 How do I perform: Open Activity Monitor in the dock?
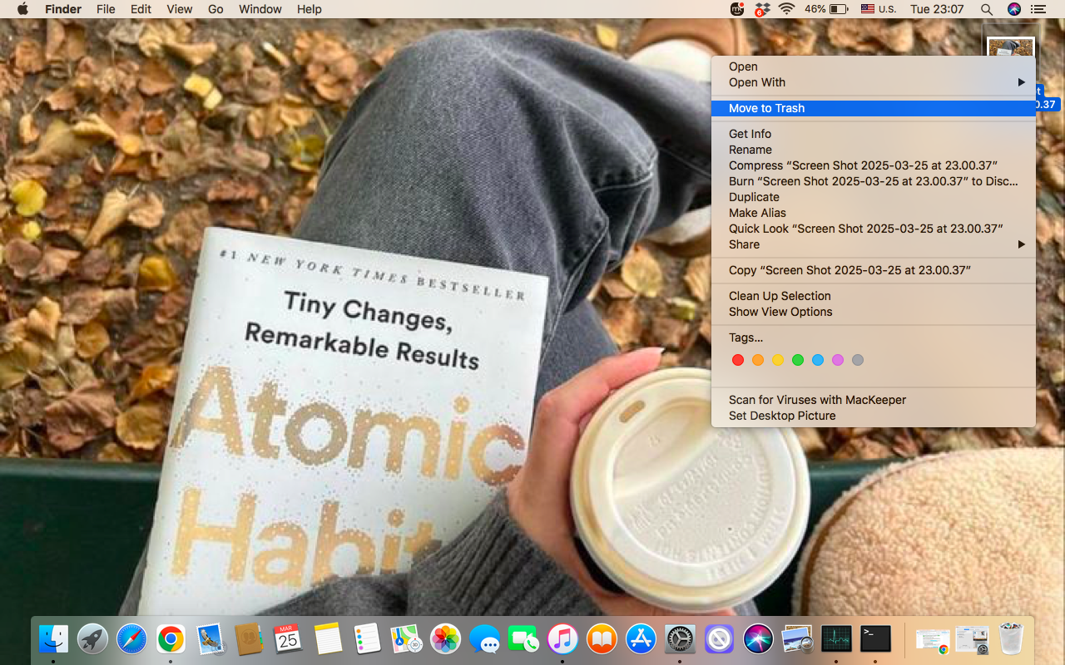tap(836, 639)
